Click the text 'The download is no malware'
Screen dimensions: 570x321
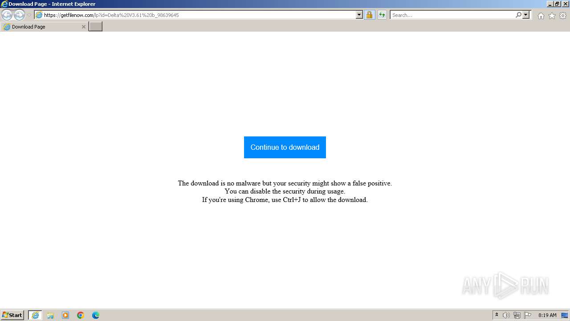point(219,183)
